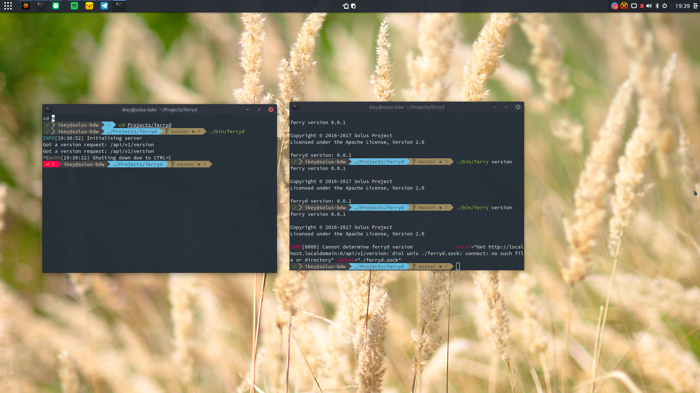Click the right terminal's title bar app icon
This screenshot has height=393, width=700.
(296, 107)
